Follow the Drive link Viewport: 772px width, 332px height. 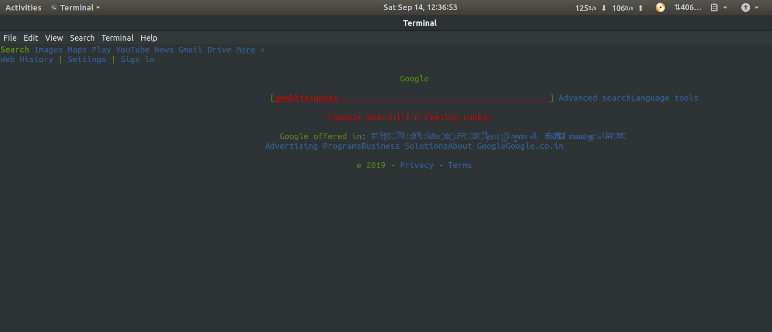[x=219, y=50]
